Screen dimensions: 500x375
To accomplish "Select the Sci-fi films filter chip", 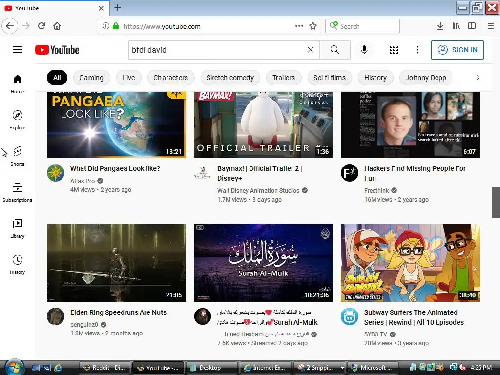I will pyautogui.click(x=330, y=78).
